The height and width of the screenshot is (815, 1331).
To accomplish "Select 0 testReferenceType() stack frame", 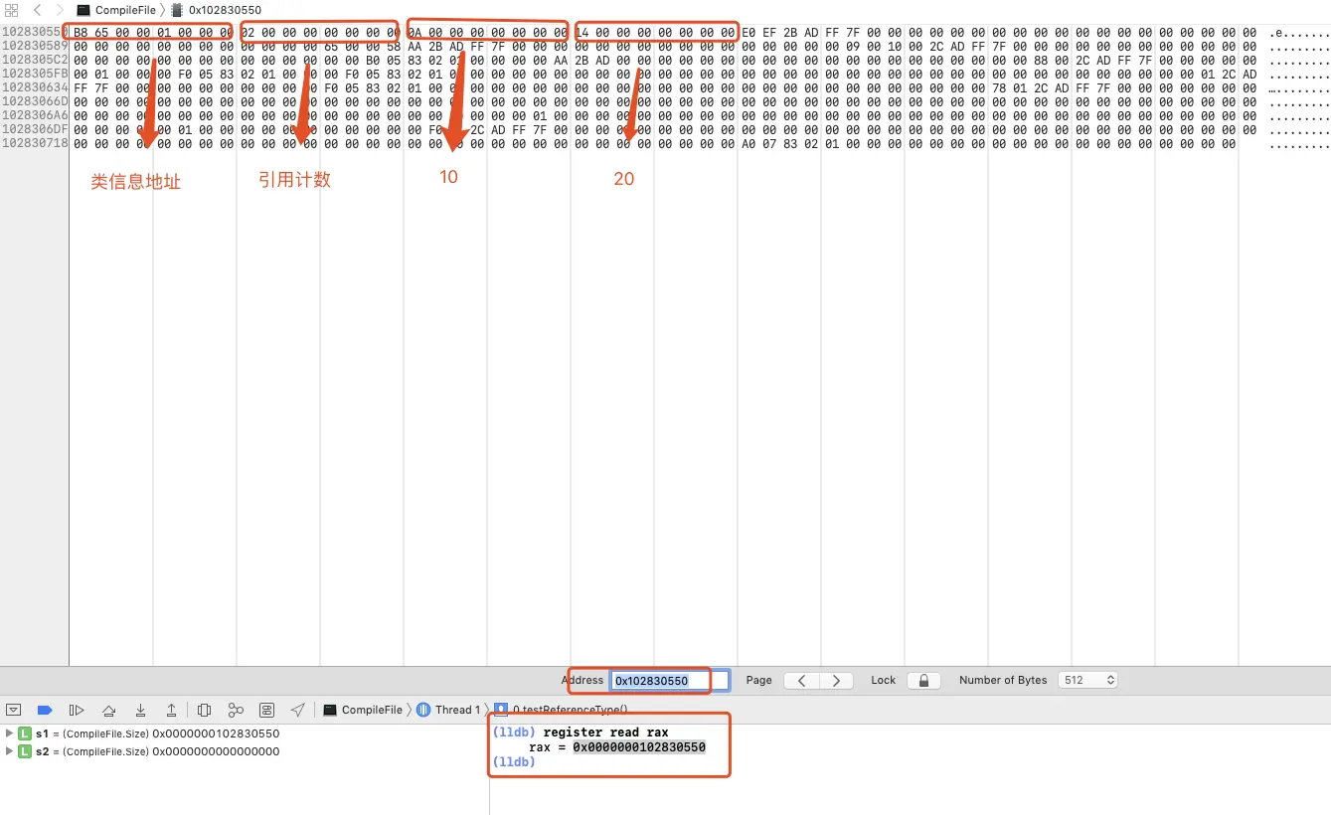I will pos(562,710).
